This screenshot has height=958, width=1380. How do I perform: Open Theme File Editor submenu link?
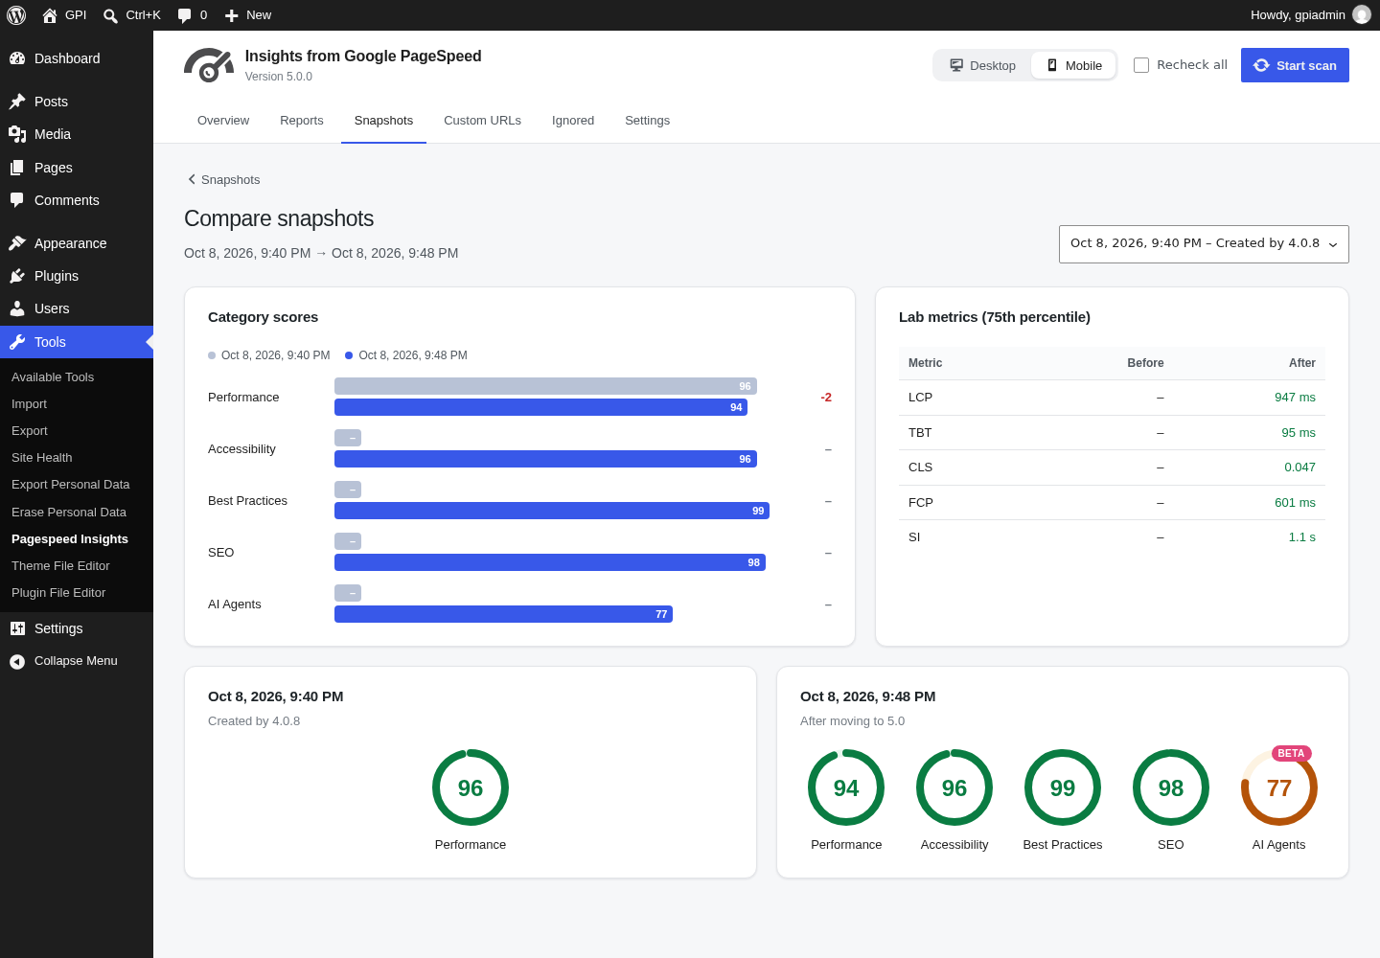pyautogui.click(x=60, y=566)
